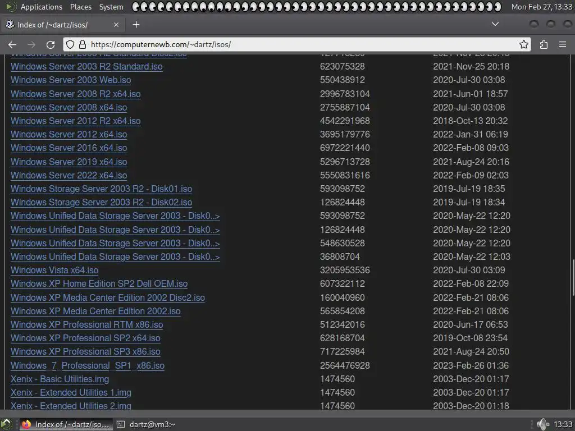Reload the page with the refresh icon
The height and width of the screenshot is (431, 575).
[x=51, y=45]
